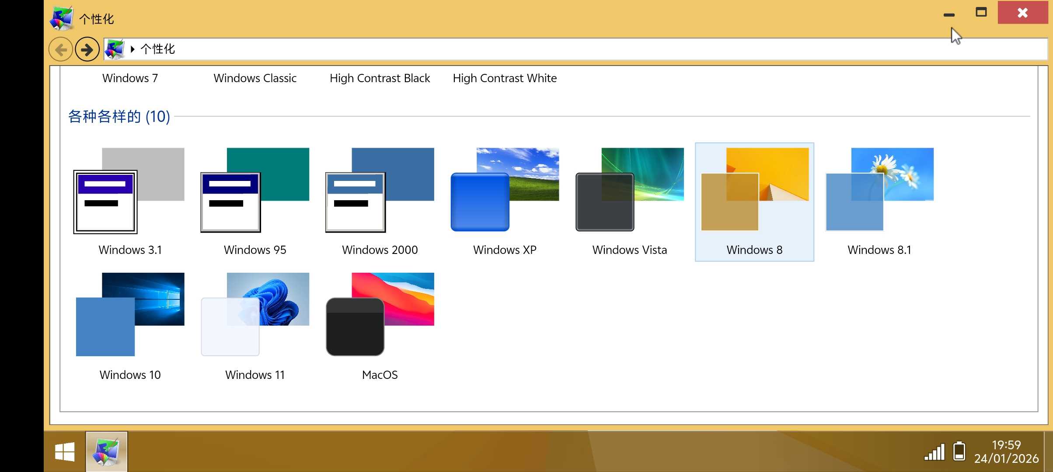Open the taskbar clock and date
The width and height of the screenshot is (1053, 472).
1006,452
